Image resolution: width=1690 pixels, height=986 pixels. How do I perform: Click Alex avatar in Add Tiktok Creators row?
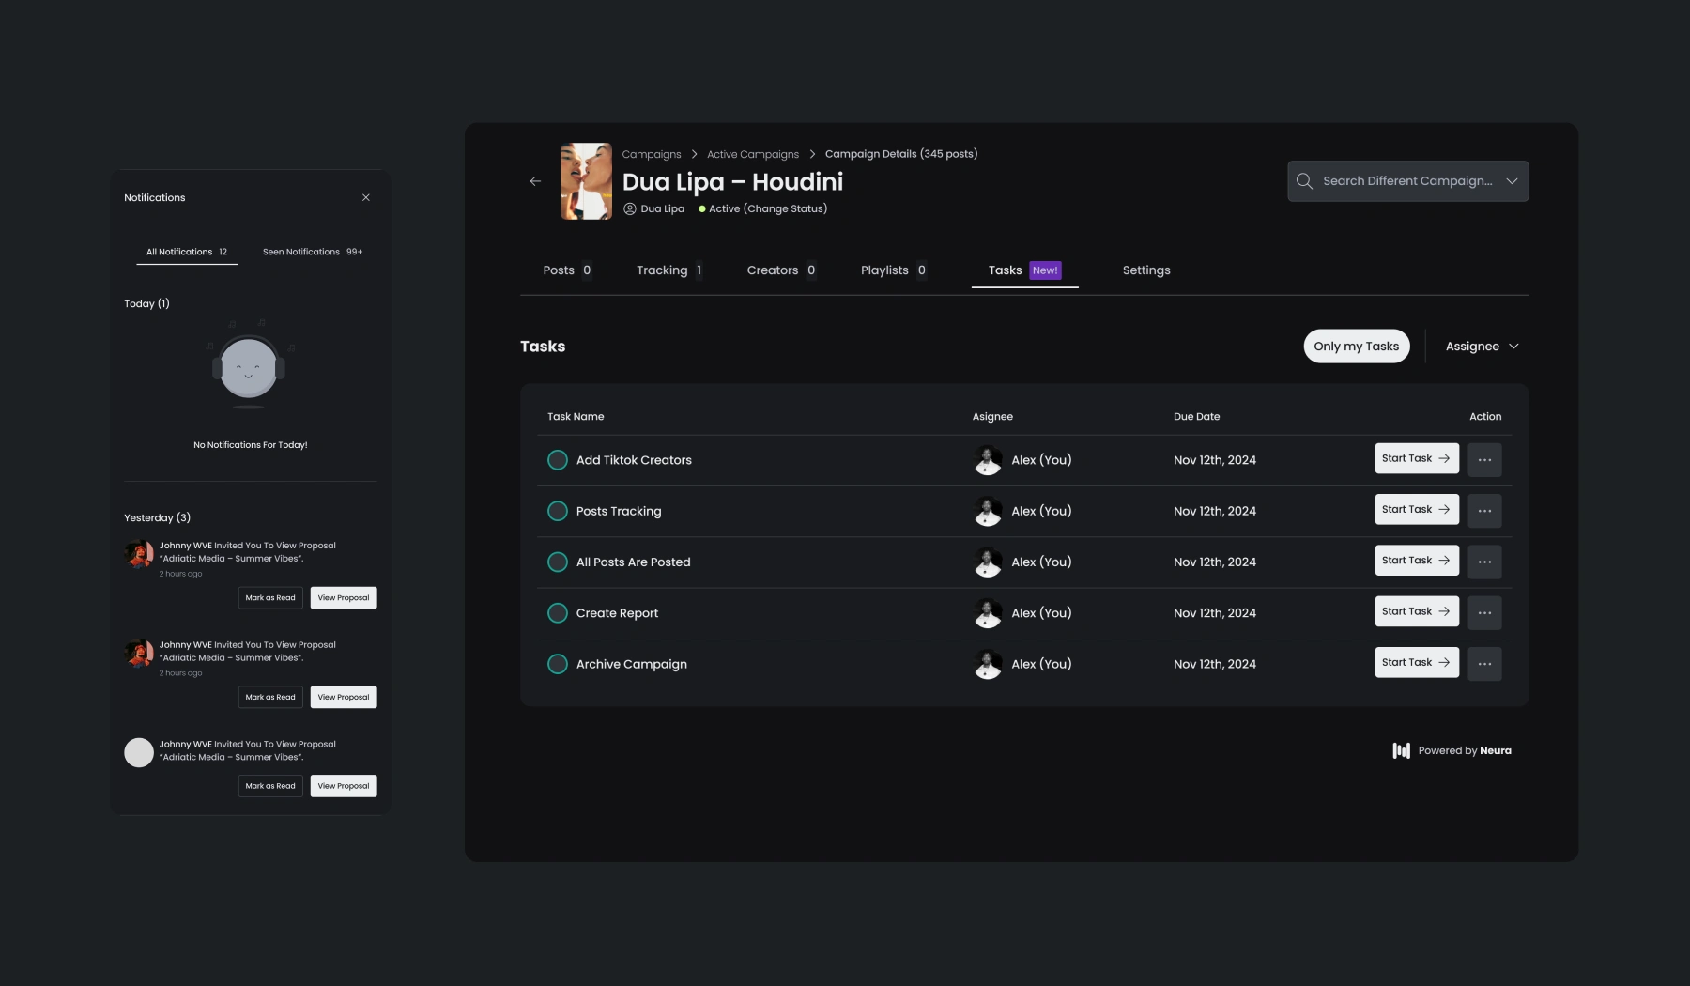pos(988,460)
